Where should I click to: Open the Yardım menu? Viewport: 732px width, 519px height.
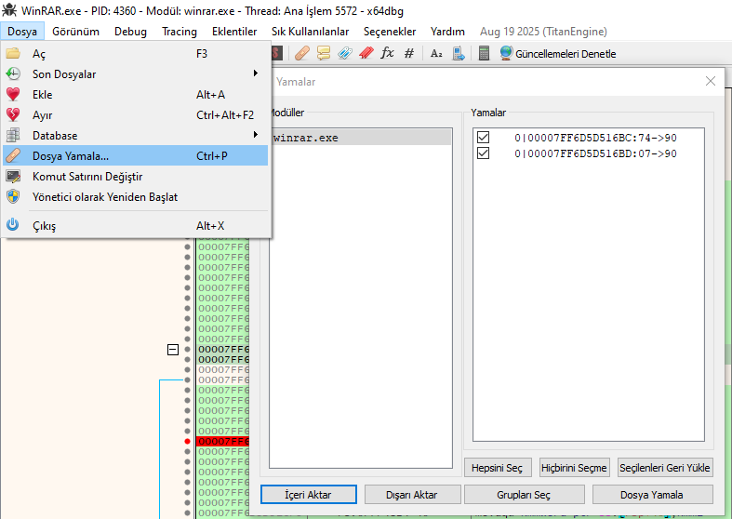447,32
